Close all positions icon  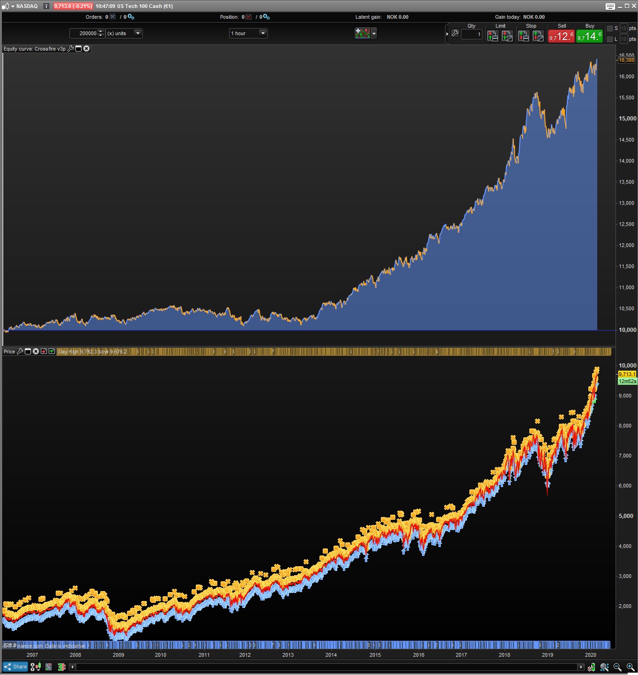coord(248,17)
